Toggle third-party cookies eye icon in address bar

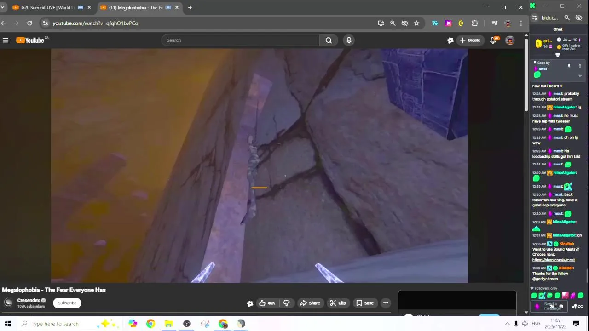click(404, 23)
